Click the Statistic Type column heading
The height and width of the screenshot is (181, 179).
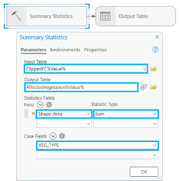tap(104, 104)
